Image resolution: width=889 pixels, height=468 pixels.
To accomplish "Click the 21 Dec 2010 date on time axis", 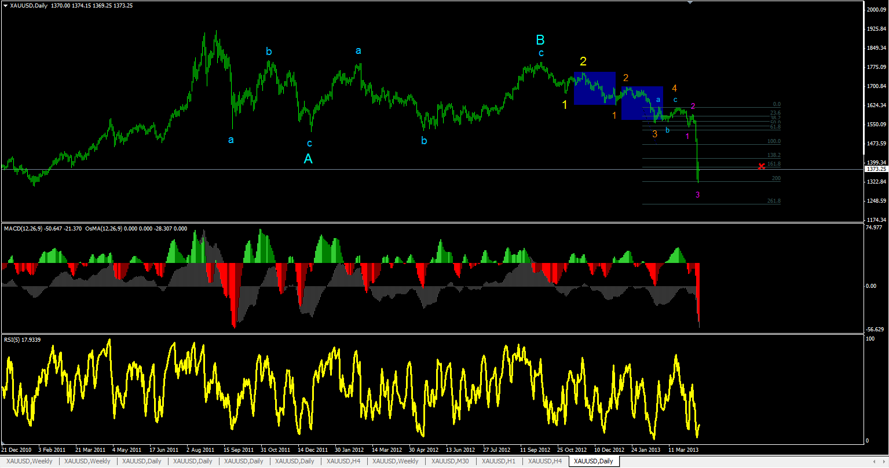I will pyautogui.click(x=16, y=449).
